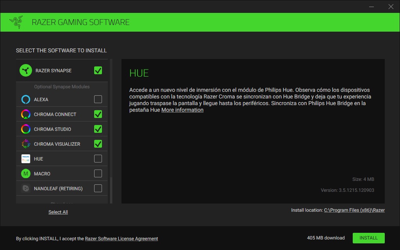400x250 pixels.
Task: Click the Select All link
Action: [x=58, y=212]
